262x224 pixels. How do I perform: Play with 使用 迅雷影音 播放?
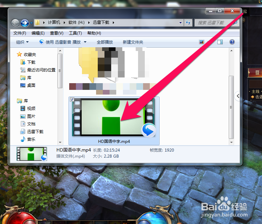pyautogui.click(x=60, y=42)
